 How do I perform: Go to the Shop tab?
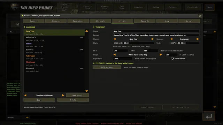tap(167, 21)
